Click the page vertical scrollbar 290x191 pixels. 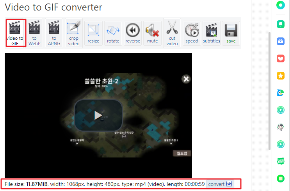(x=269, y=91)
